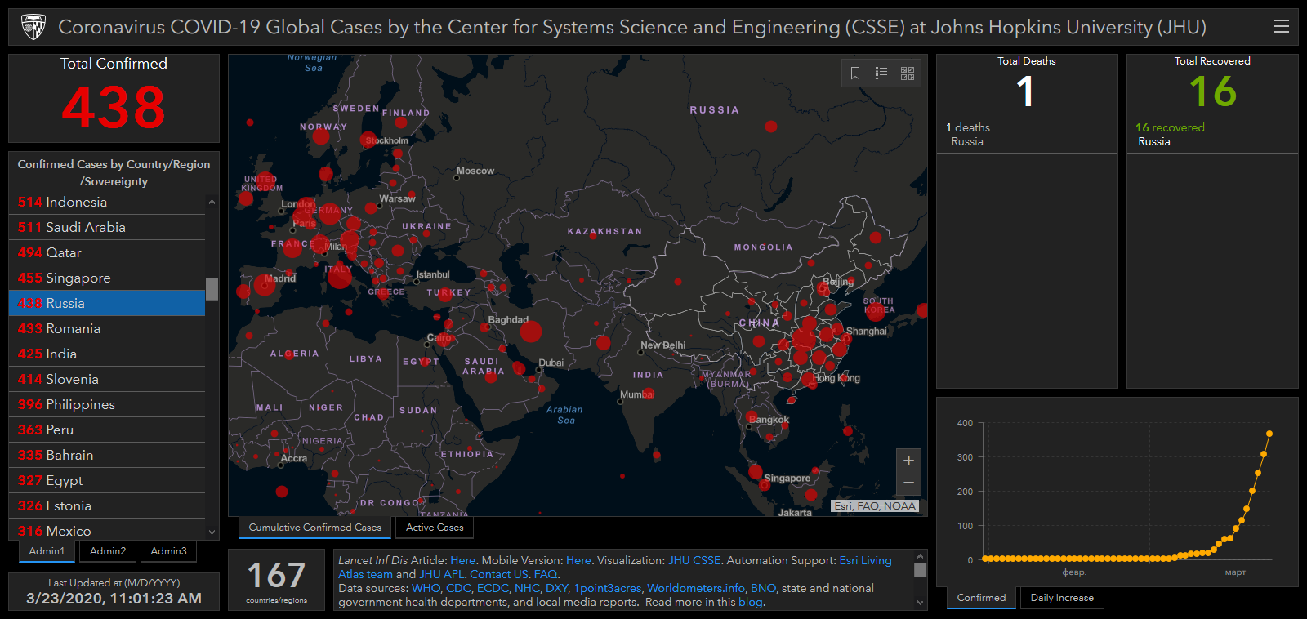Image resolution: width=1307 pixels, height=619 pixels.
Task: Show the Confirmed chart tab
Action: point(981,598)
